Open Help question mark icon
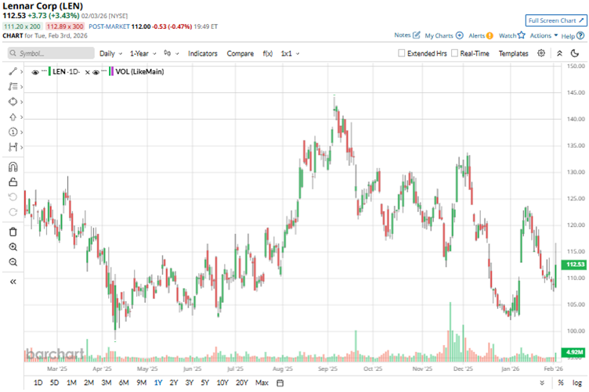Image resolution: width=589 pixels, height=392 pixels. pyautogui.click(x=580, y=36)
